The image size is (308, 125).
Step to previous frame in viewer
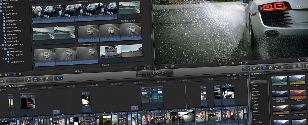click(220, 64)
